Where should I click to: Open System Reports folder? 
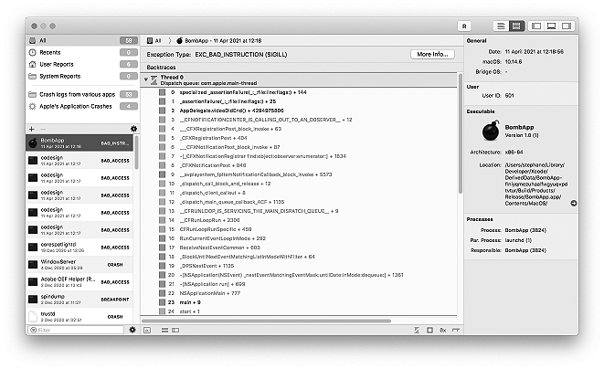82,76
